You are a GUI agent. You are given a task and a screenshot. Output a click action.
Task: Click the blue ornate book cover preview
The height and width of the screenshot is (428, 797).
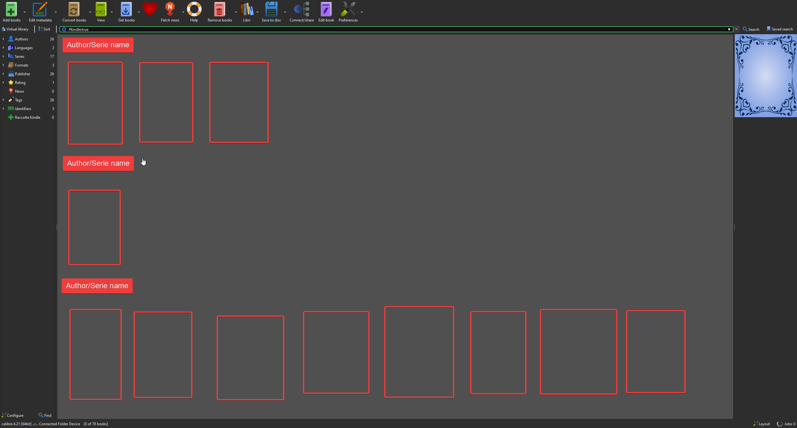click(765, 76)
